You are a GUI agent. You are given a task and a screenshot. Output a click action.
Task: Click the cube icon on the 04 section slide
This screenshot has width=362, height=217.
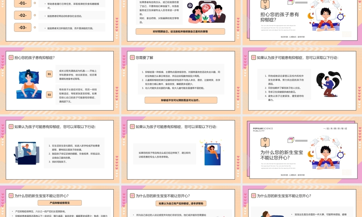point(291,140)
